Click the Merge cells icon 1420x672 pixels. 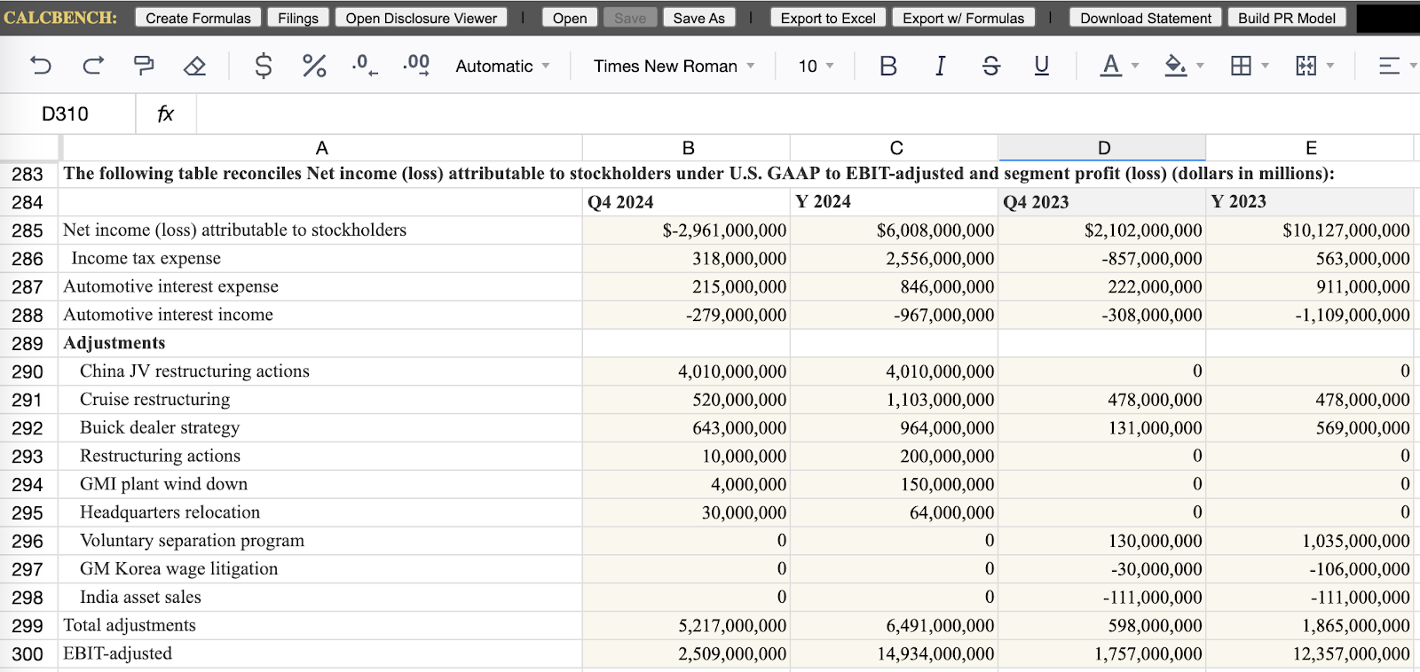coord(1306,66)
